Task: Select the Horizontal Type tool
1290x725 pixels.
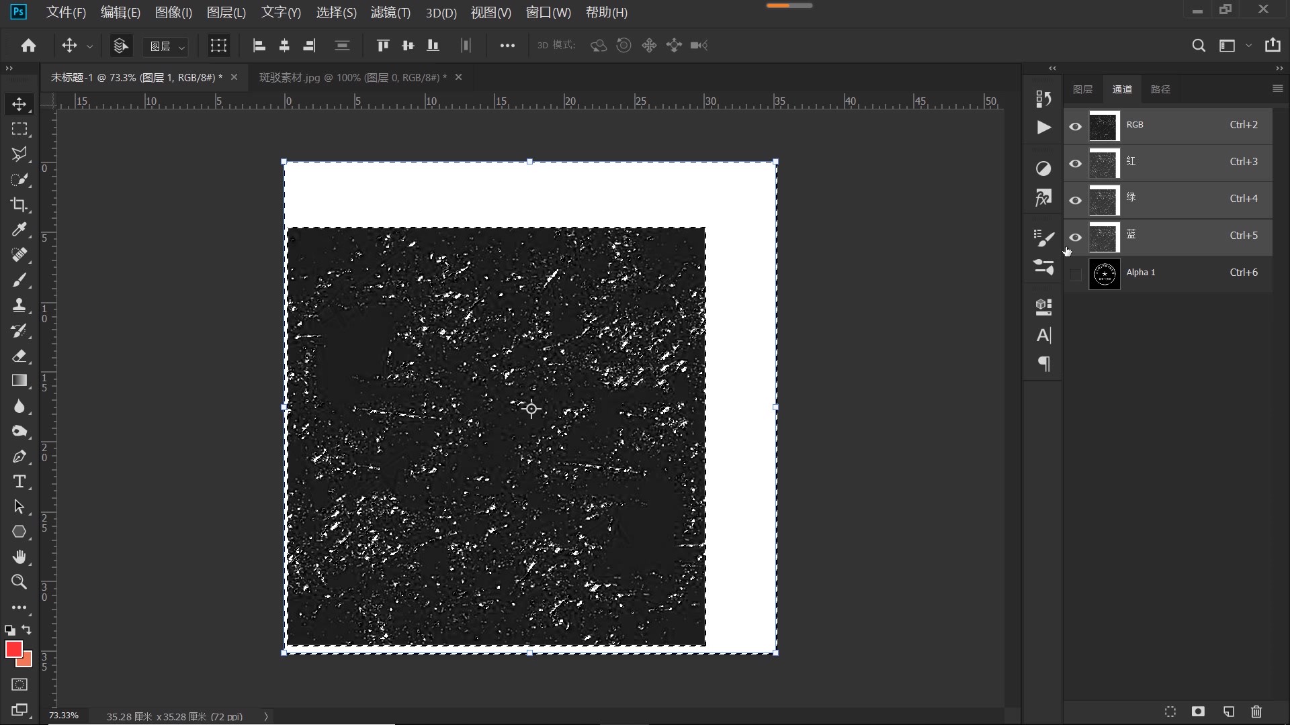Action: click(x=19, y=481)
